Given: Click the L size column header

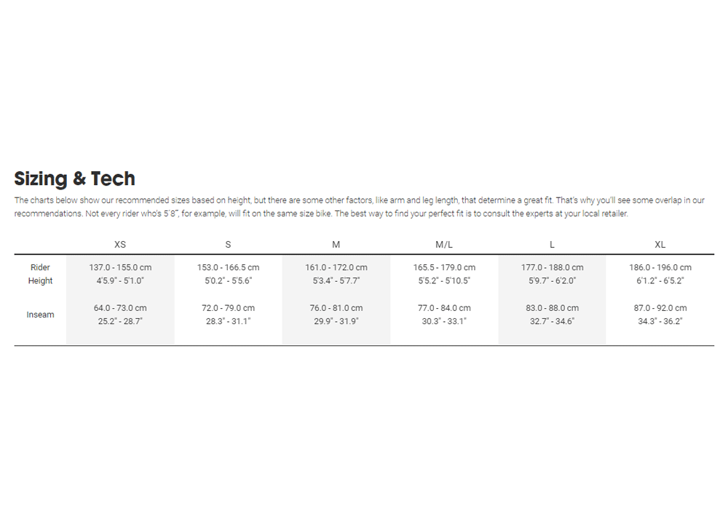Looking at the screenshot, I should pyautogui.click(x=552, y=245).
